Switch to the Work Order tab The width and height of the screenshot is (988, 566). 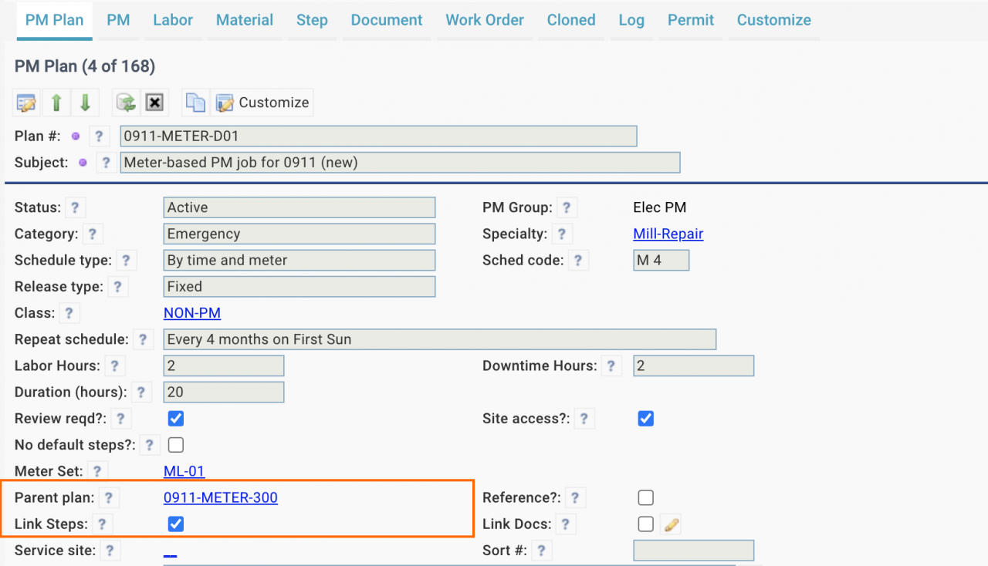[485, 20]
